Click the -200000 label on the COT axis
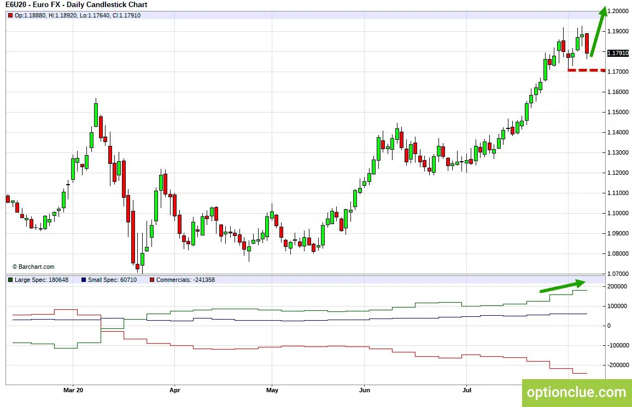Image resolution: width=632 pixels, height=407 pixels. pyautogui.click(x=618, y=365)
